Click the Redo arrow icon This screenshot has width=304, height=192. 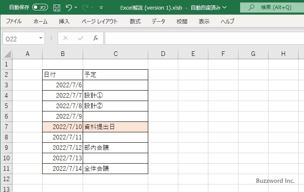point(85,8)
